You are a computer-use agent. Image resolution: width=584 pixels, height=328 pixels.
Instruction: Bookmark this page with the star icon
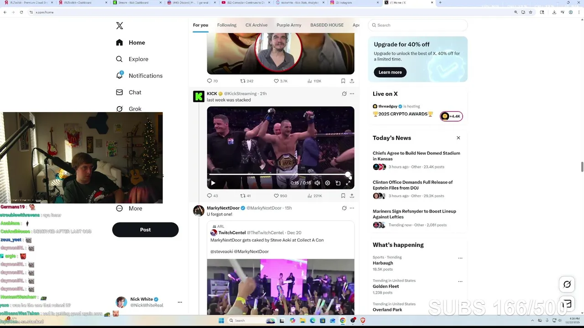tap(530, 12)
